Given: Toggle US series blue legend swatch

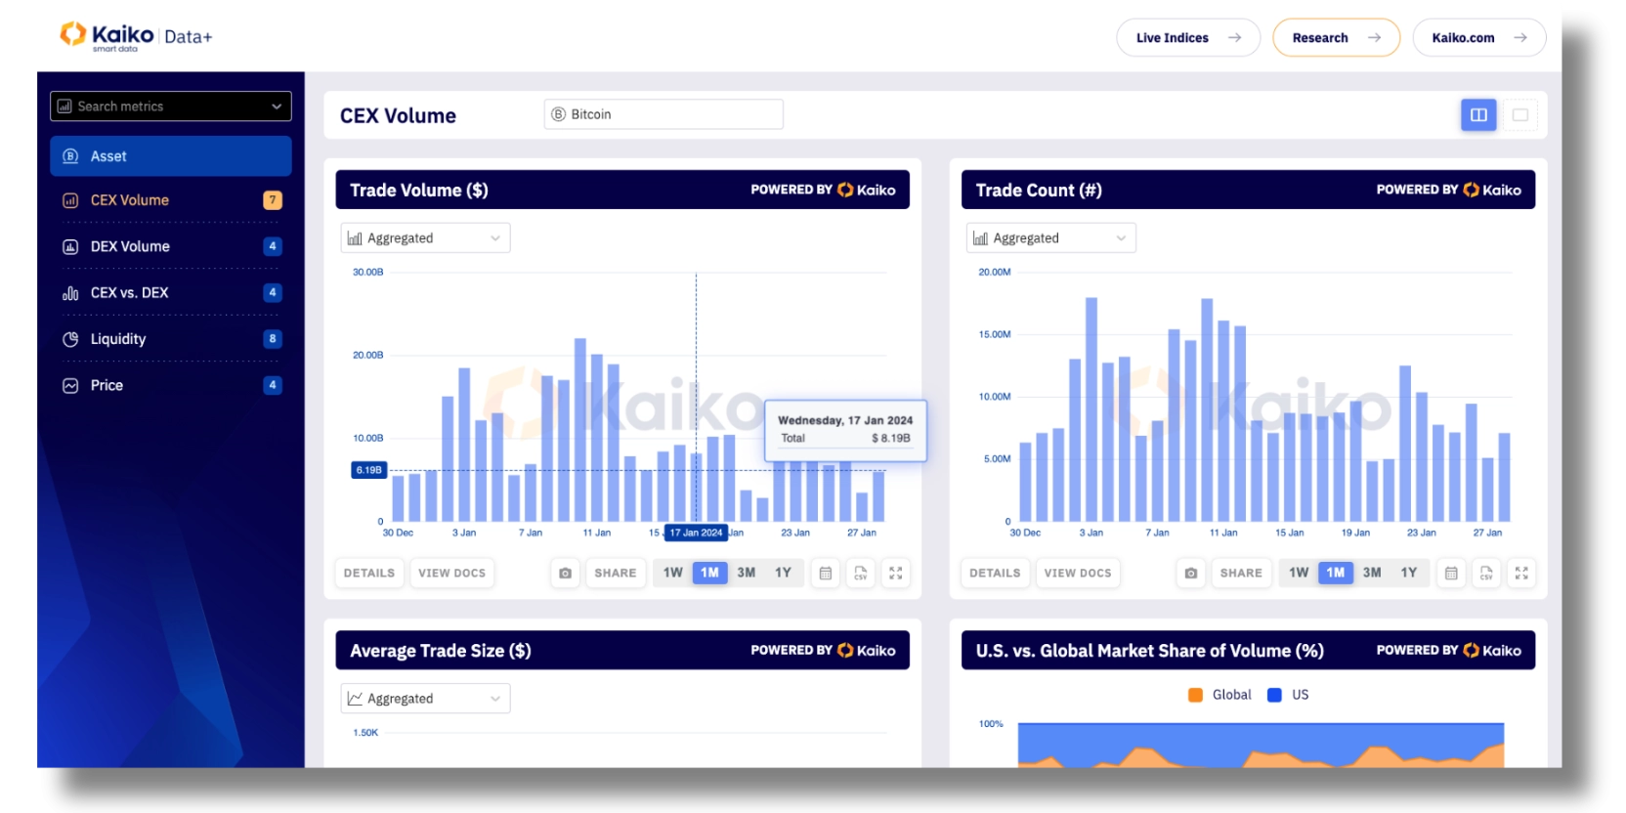Looking at the screenshot, I should pos(1274,695).
